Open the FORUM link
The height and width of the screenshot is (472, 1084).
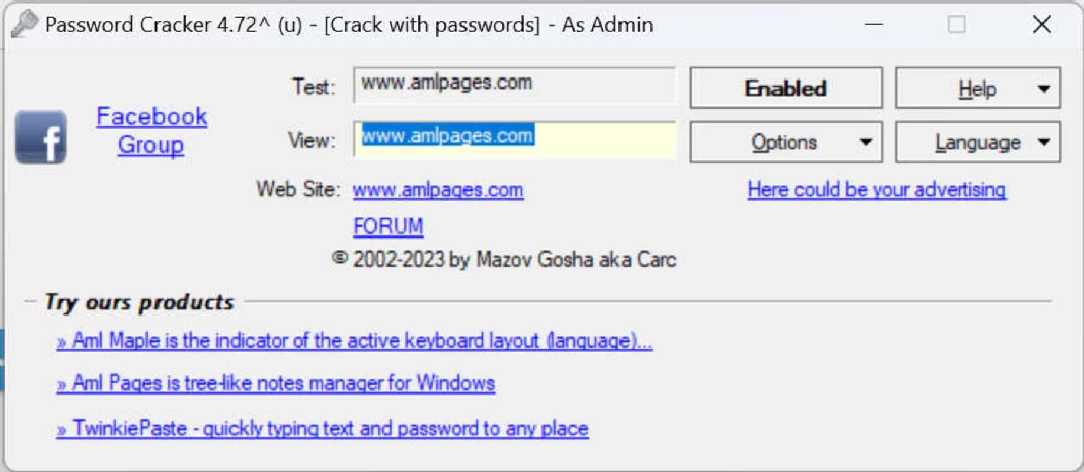[x=388, y=226]
